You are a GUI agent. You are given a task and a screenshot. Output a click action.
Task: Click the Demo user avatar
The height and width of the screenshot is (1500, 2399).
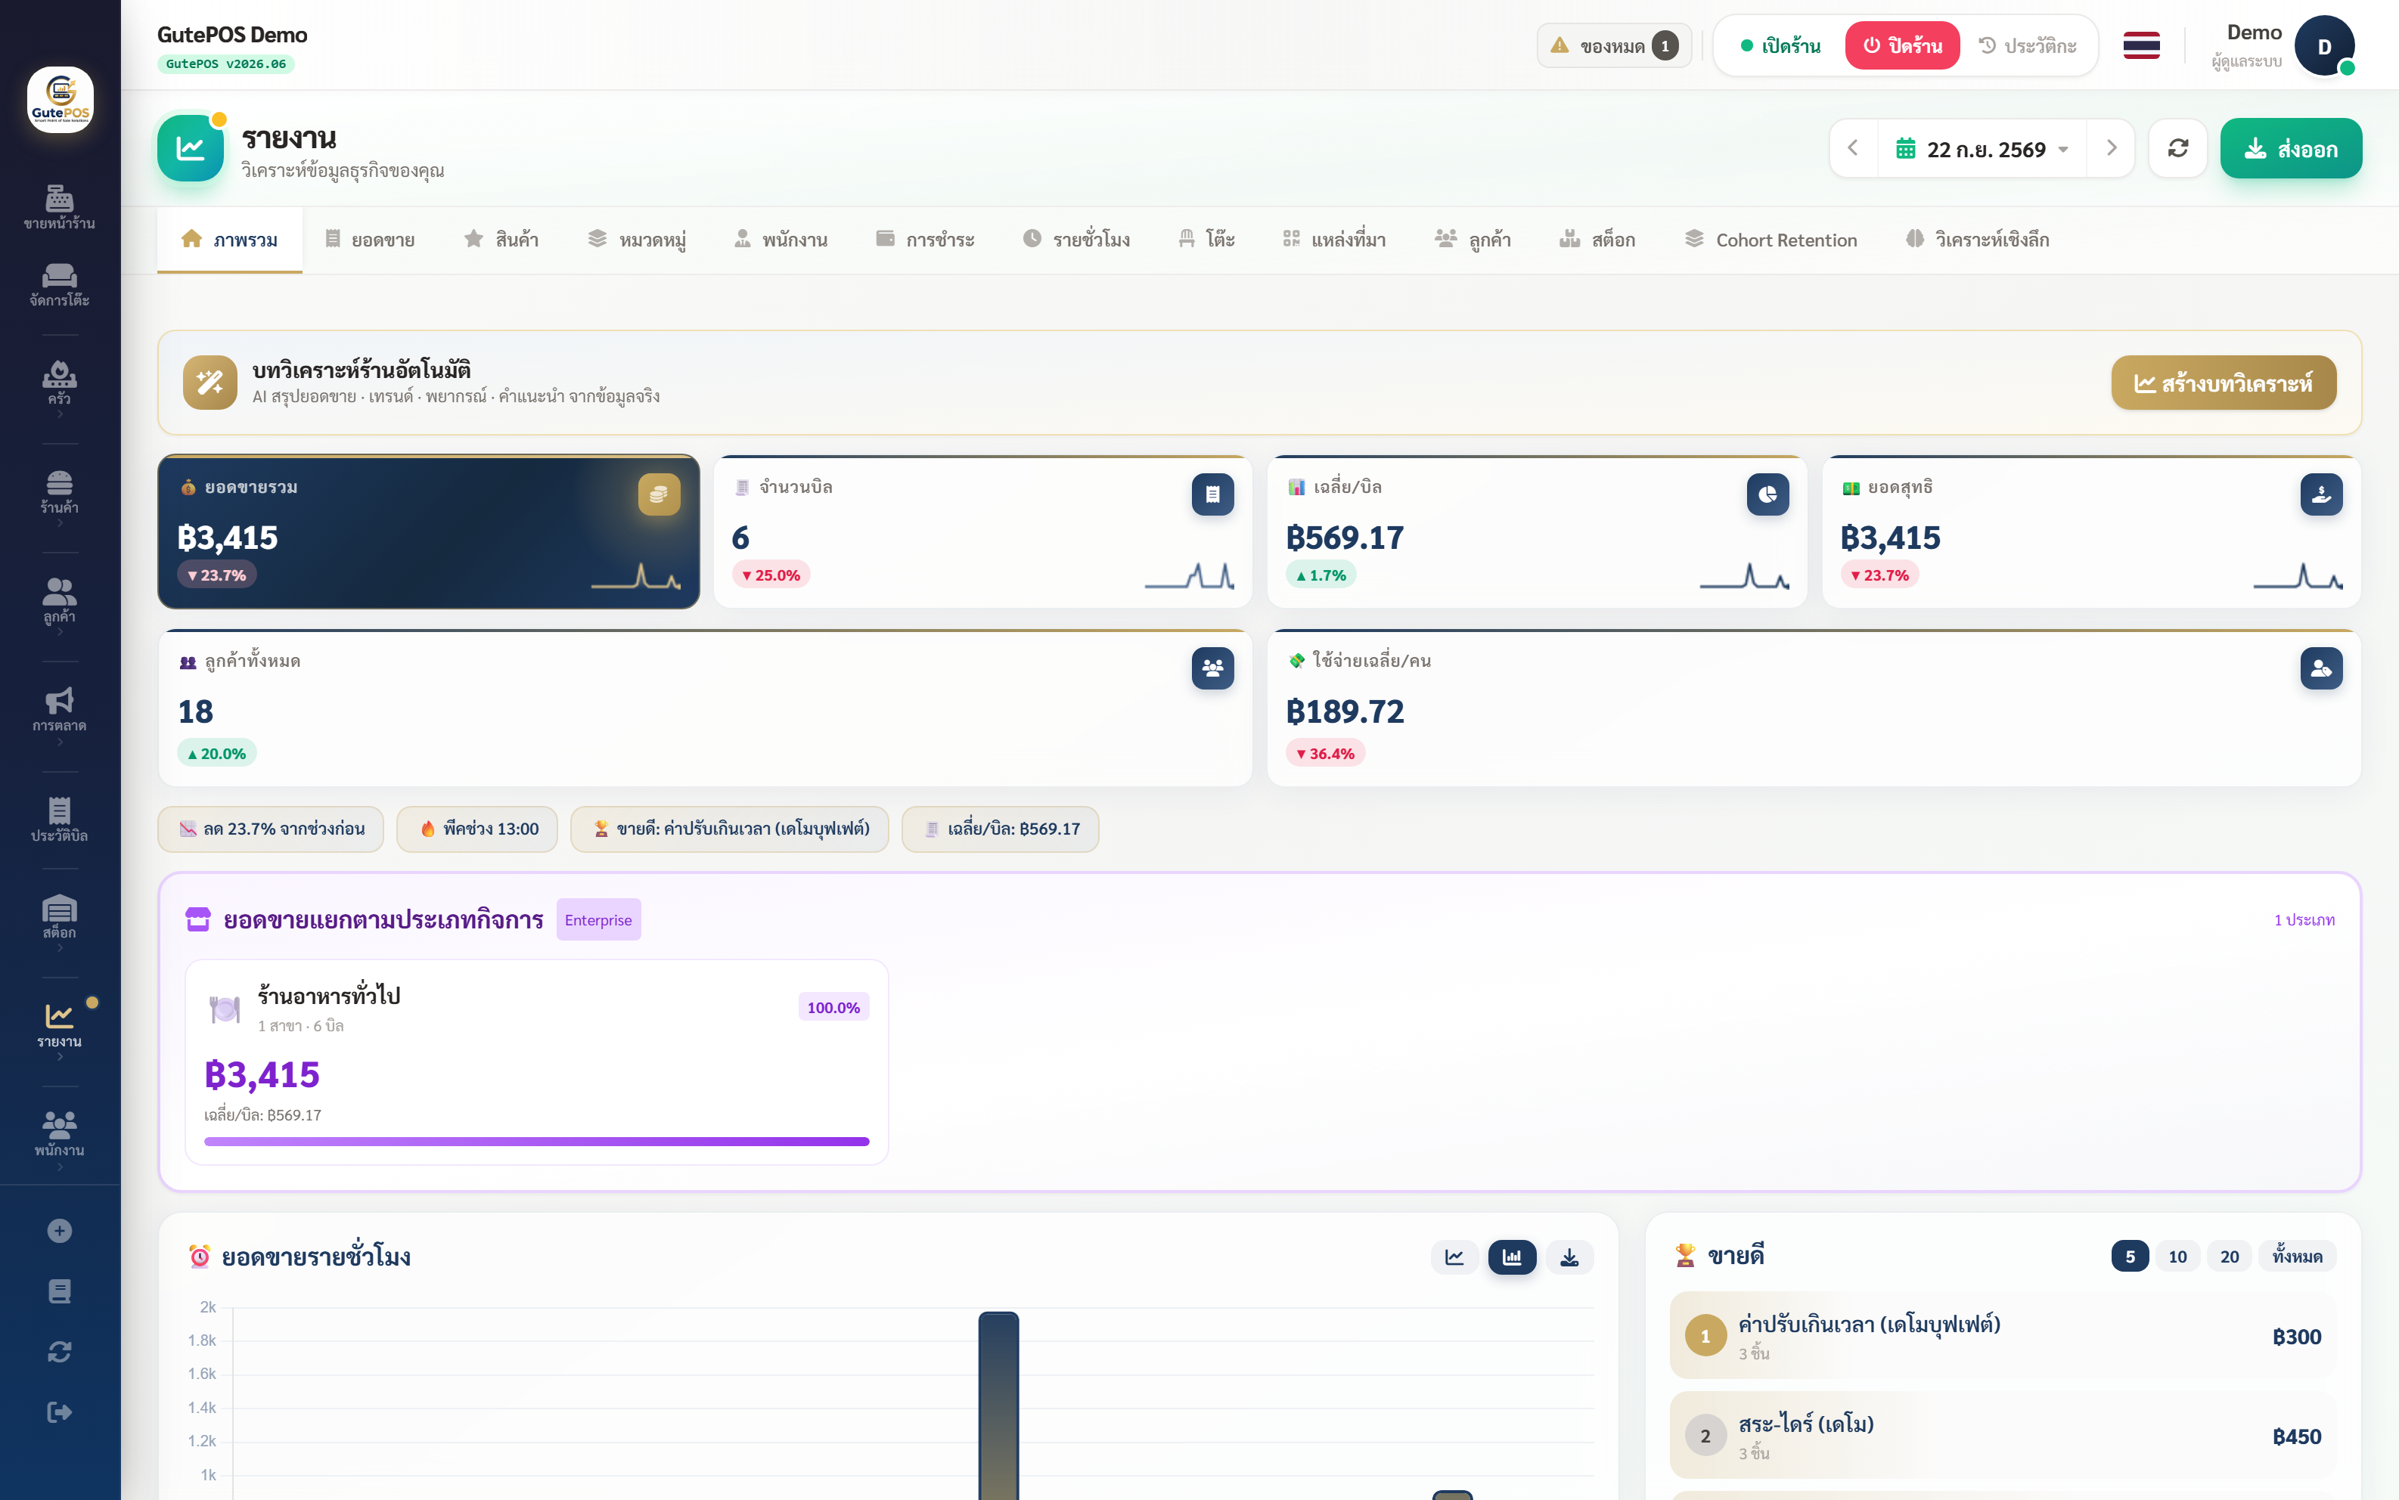[2323, 45]
